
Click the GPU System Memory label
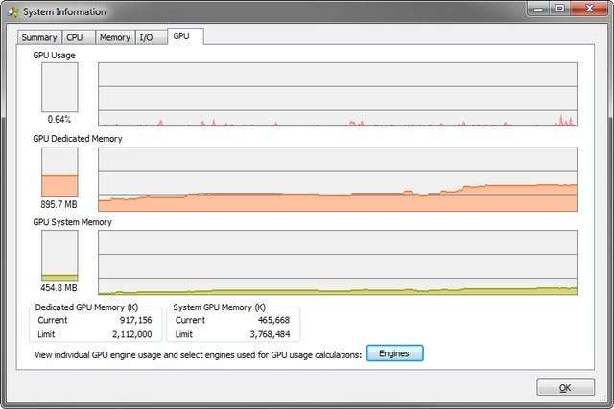(x=73, y=222)
